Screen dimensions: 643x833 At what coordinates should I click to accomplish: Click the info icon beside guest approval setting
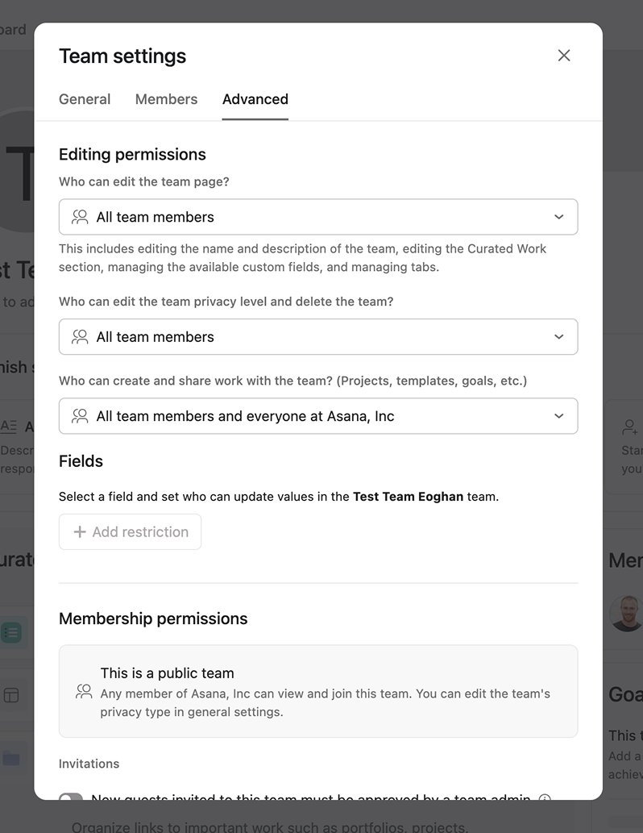click(545, 799)
